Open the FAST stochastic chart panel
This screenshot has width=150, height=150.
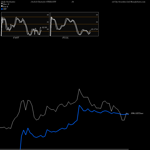click(x=25, y=24)
